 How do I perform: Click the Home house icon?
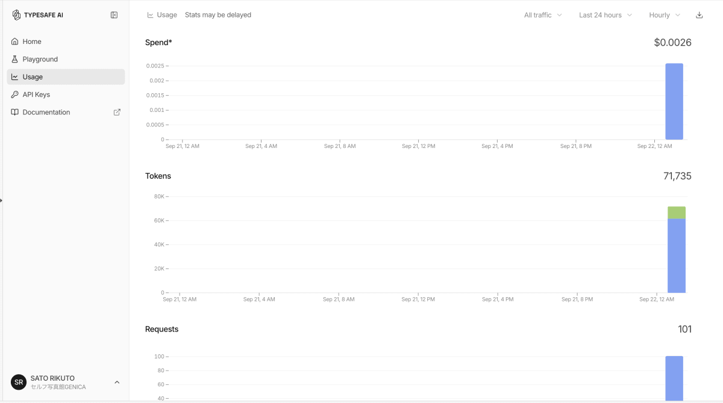click(15, 42)
